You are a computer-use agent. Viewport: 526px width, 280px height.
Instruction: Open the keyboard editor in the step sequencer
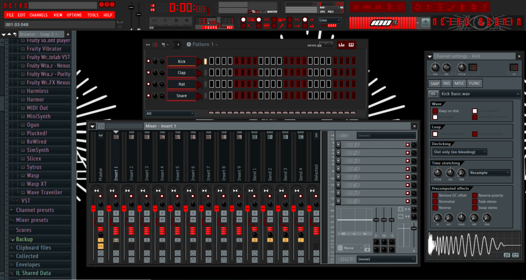(x=351, y=44)
